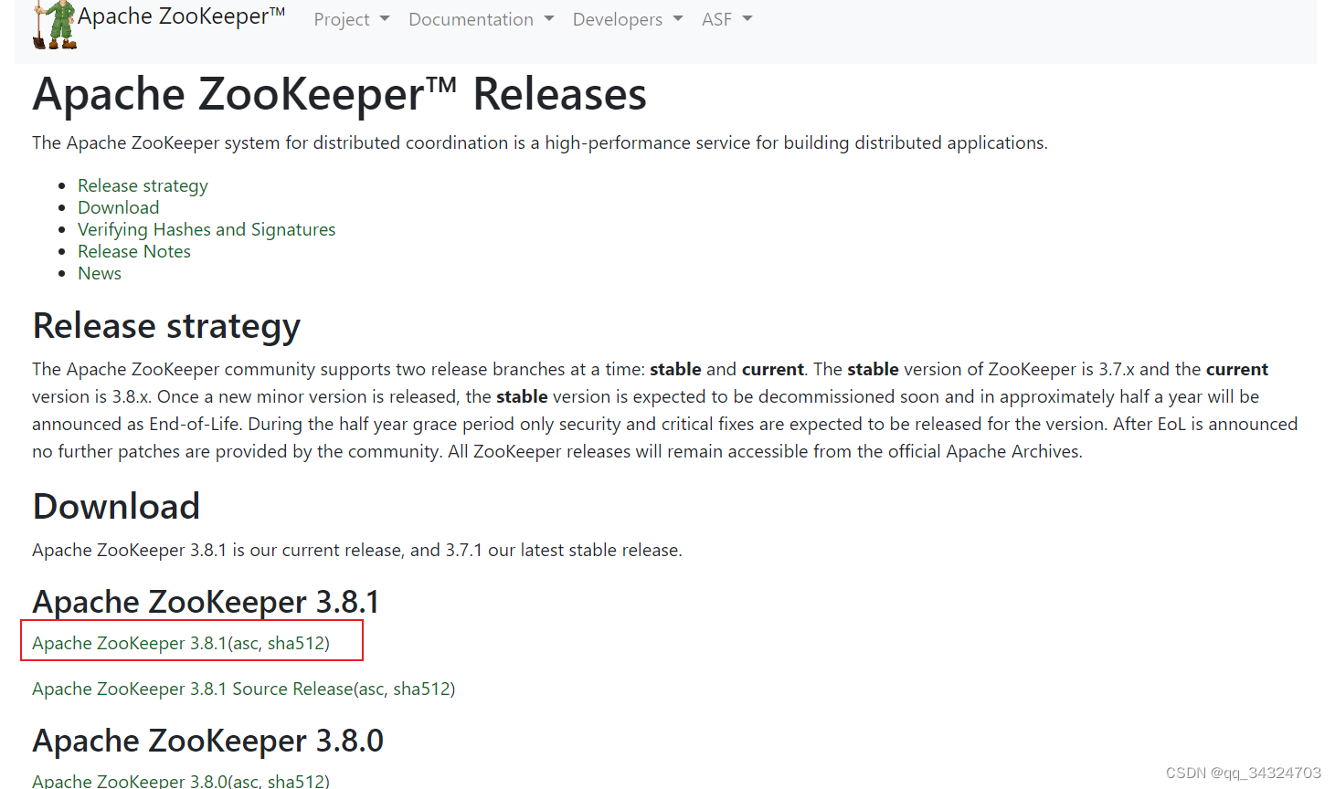The height and width of the screenshot is (789, 1335).
Task: Open Verifying Hashes and Signatures
Action: [207, 229]
